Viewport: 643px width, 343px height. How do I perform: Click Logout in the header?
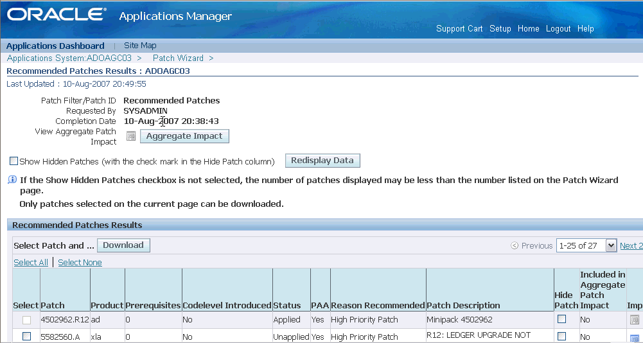point(558,29)
